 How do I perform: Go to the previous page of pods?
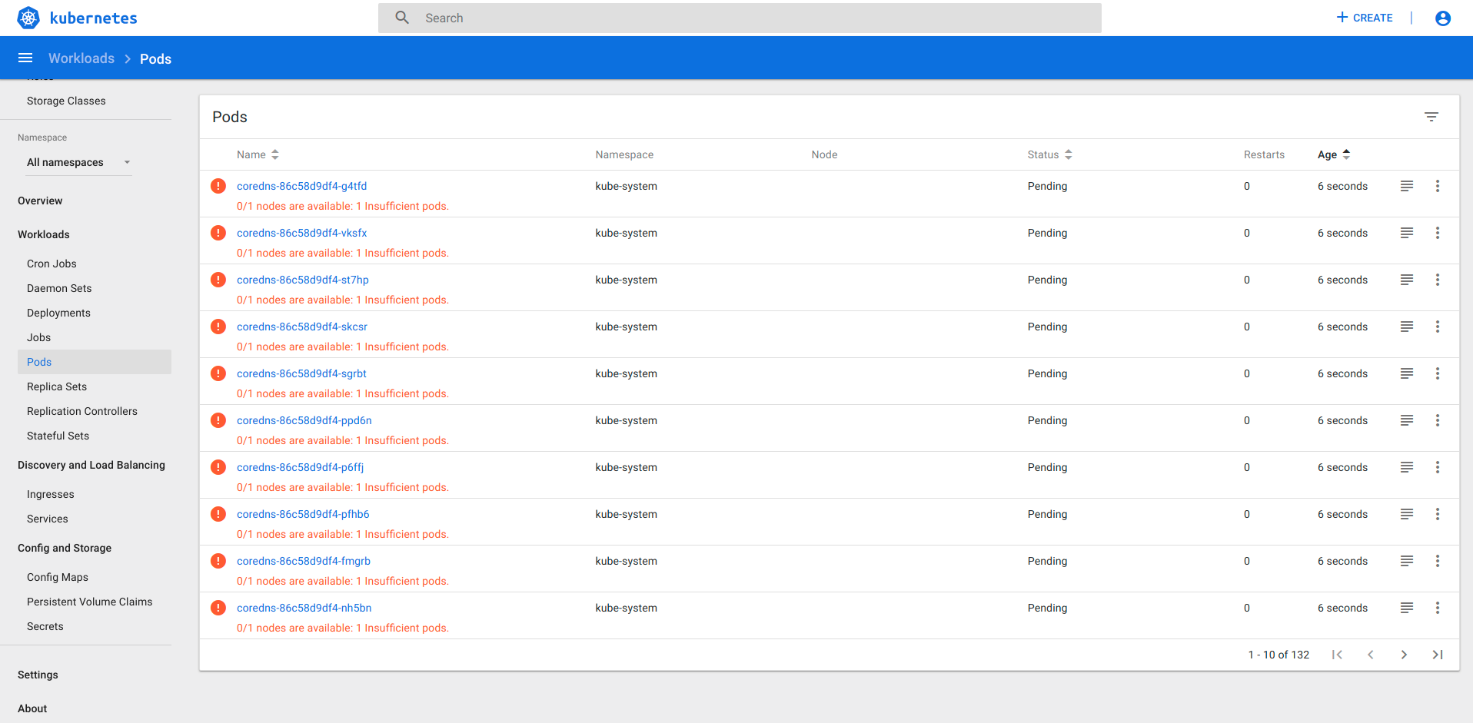pyautogui.click(x=1370, y=655)
